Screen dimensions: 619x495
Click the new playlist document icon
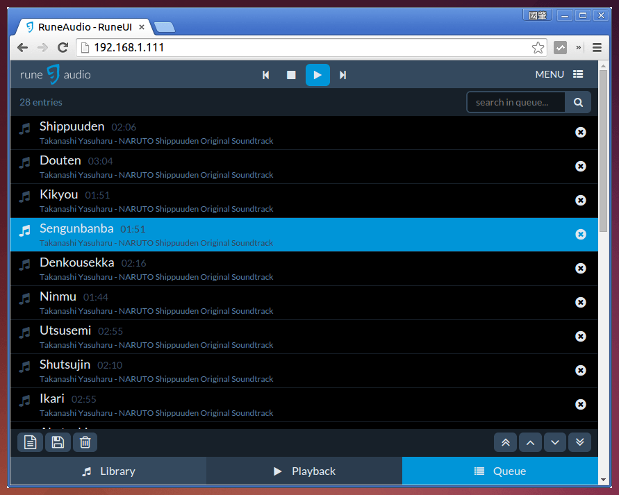pyautogui.click(x=30, y=442)
